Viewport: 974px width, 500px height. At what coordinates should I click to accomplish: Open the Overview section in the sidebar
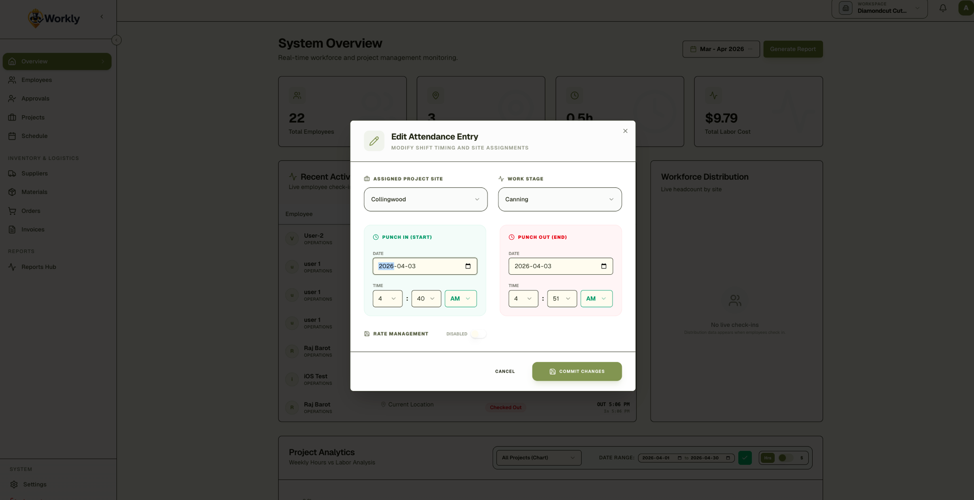coord(34,61)
